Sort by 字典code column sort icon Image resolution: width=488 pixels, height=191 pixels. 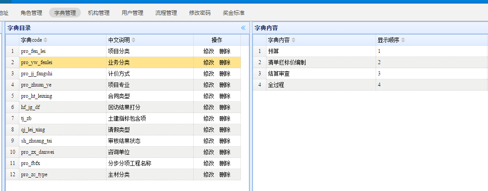[x=45, y=40]
